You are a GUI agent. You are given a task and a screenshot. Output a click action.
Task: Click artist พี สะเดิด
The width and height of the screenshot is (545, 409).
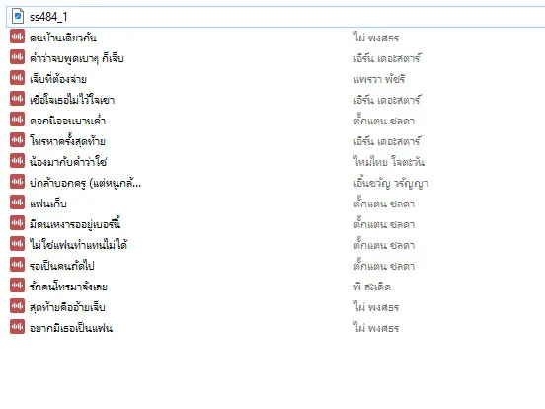(371, 286)
